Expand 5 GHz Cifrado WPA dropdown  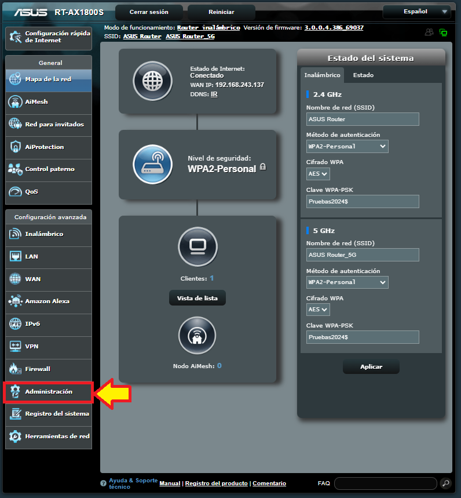point(318,310)
